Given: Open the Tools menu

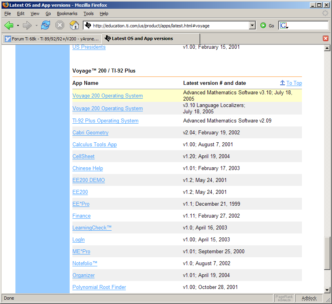Looking at the screenshot, I should click(89, 13).
